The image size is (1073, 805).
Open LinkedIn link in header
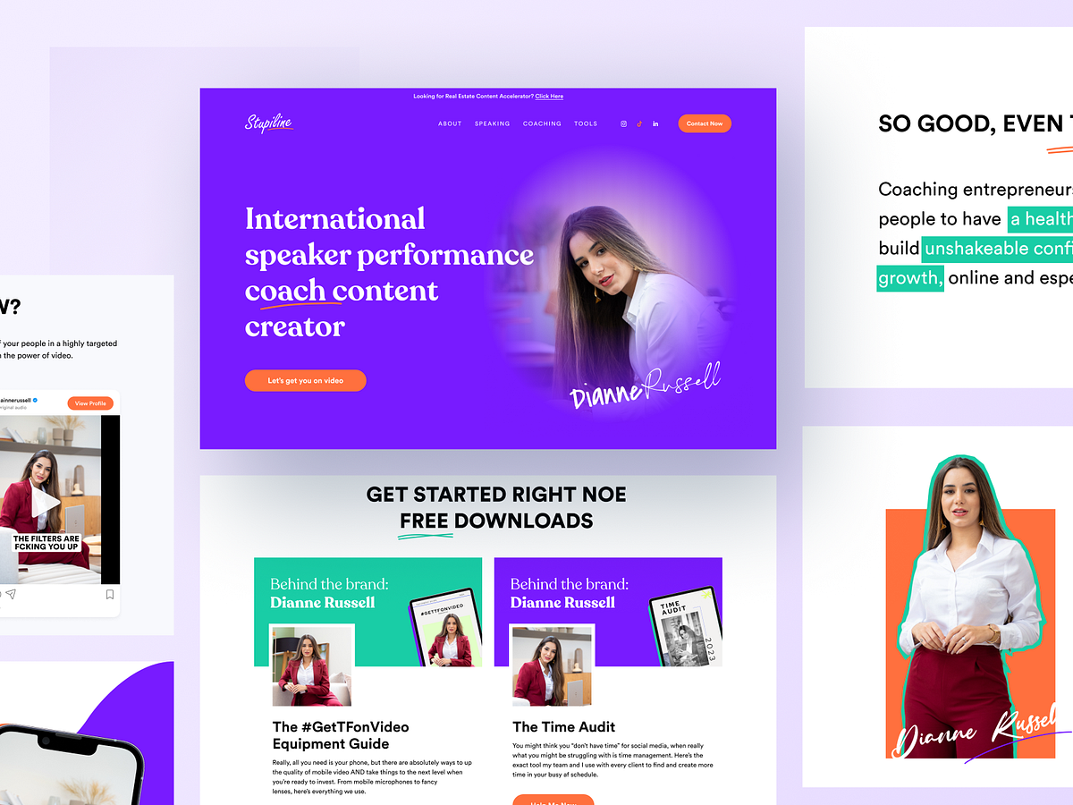[x=655, y=123]
